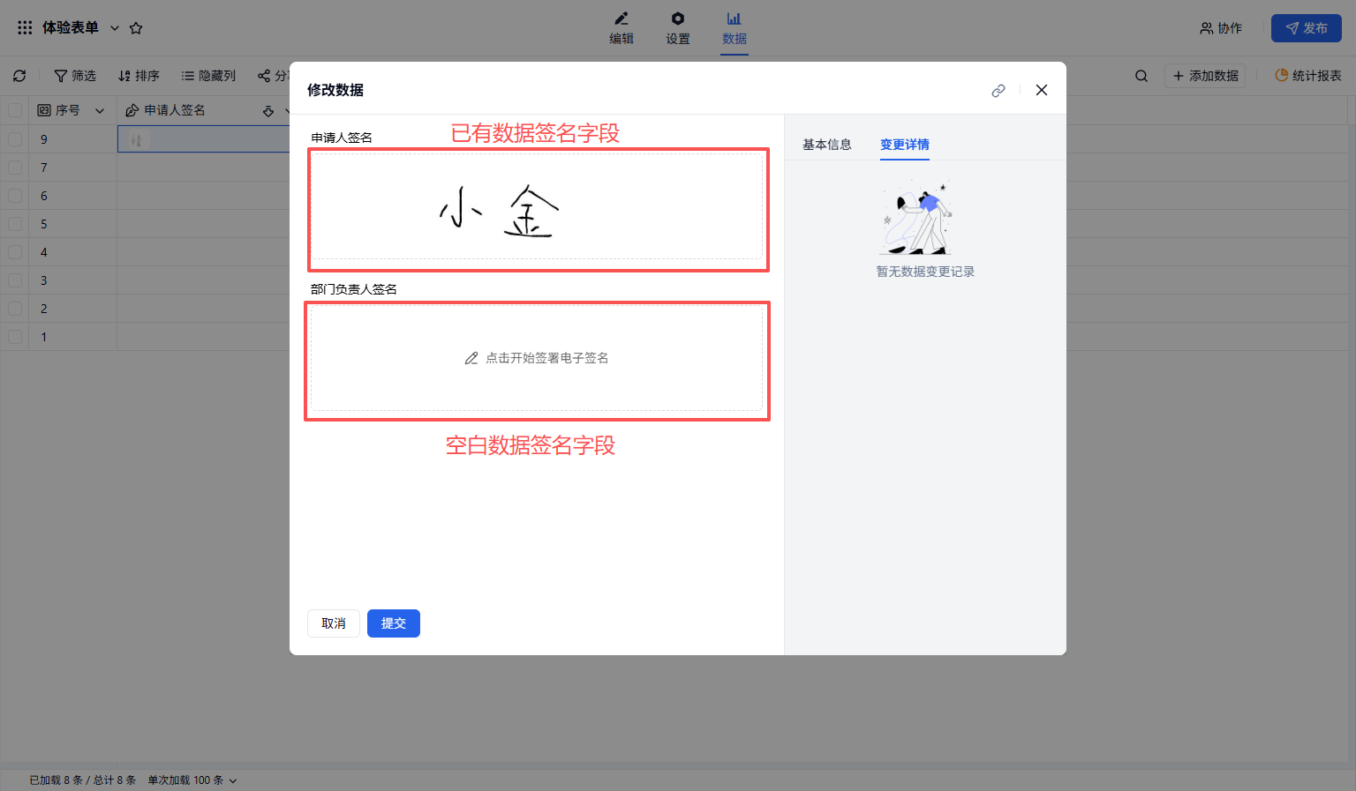
Task: Open the 序号 column dropdown chevron
Action: coord(100,111)
